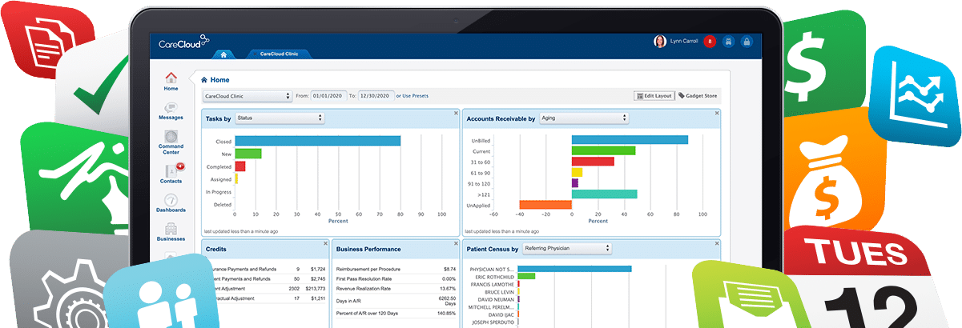Go to Contacts in the sidebar
Viewport: 962px width, 328px height.
pyautogui.click(x=171, y=173)
